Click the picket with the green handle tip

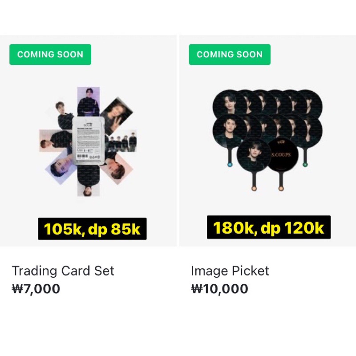[x=305, y=165]
